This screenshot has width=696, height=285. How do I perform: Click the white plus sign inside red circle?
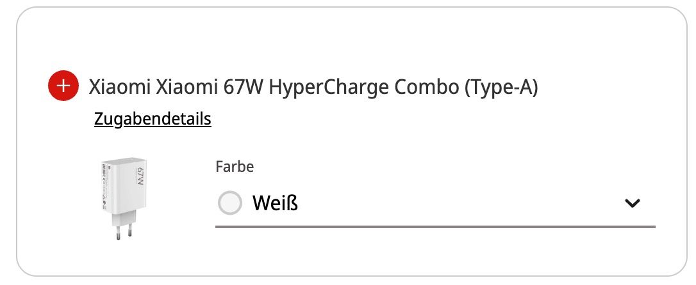(x=63, y=86)
